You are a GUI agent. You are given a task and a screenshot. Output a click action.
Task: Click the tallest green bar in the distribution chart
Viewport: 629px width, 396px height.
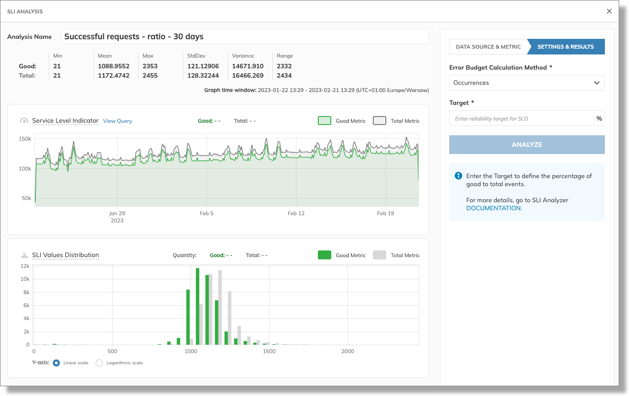(x=198, y=306)
